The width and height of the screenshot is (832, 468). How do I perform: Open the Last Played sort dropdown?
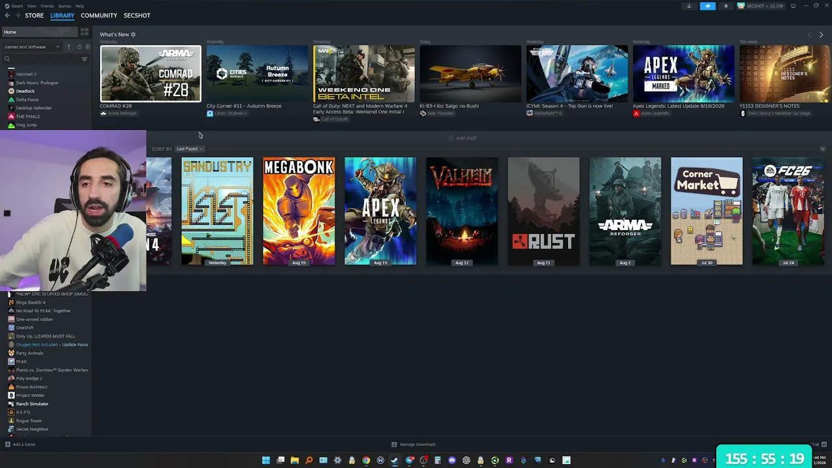point(189,149)
